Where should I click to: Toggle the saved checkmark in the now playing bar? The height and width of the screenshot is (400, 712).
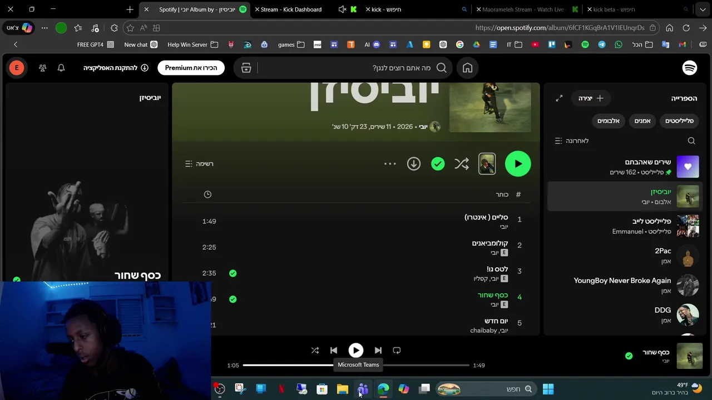[x=629, y=356]
